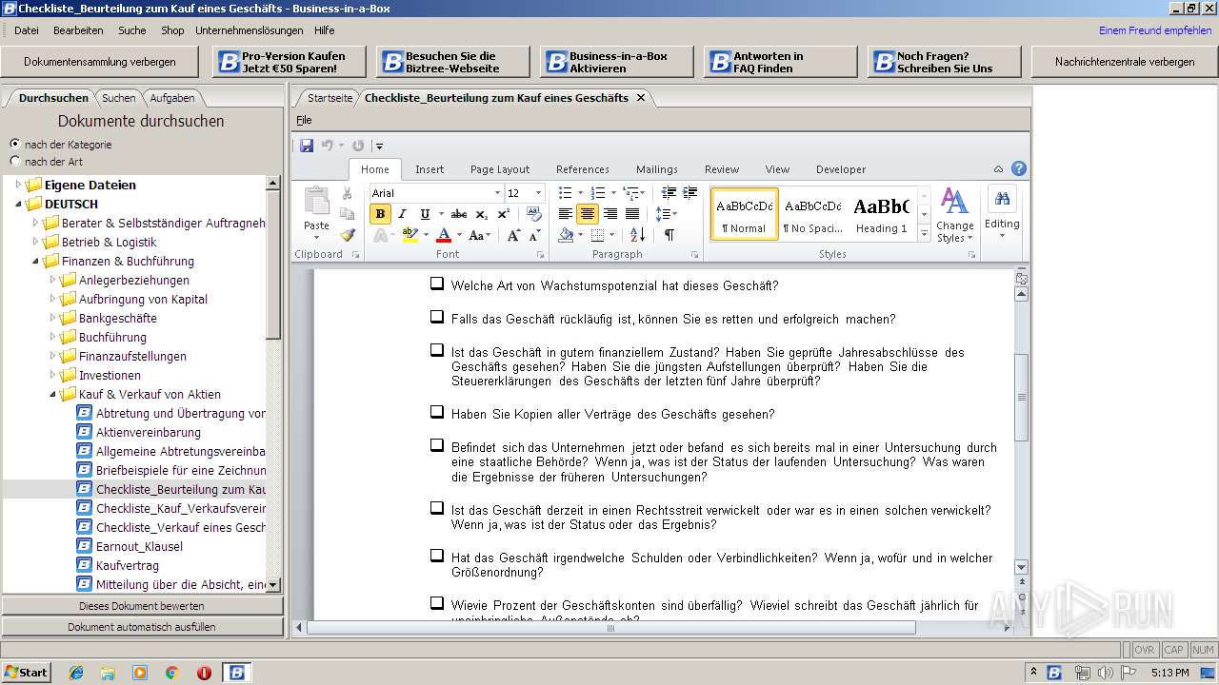
Task: Tick checkbox beside 'Ist das Geschäft derzeit in einen Rechtsstreit'
Action: 436,508
